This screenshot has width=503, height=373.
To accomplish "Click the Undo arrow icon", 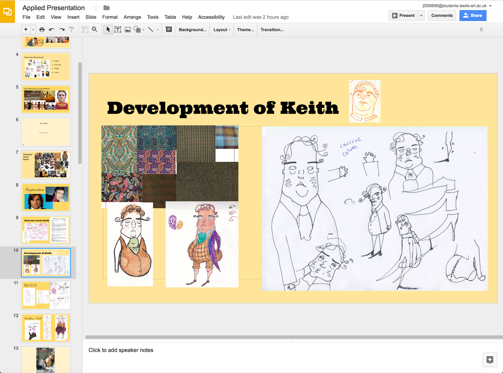I will [x=52, y=30].
